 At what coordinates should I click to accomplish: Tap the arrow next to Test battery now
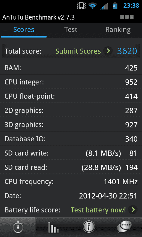[133, 210]
